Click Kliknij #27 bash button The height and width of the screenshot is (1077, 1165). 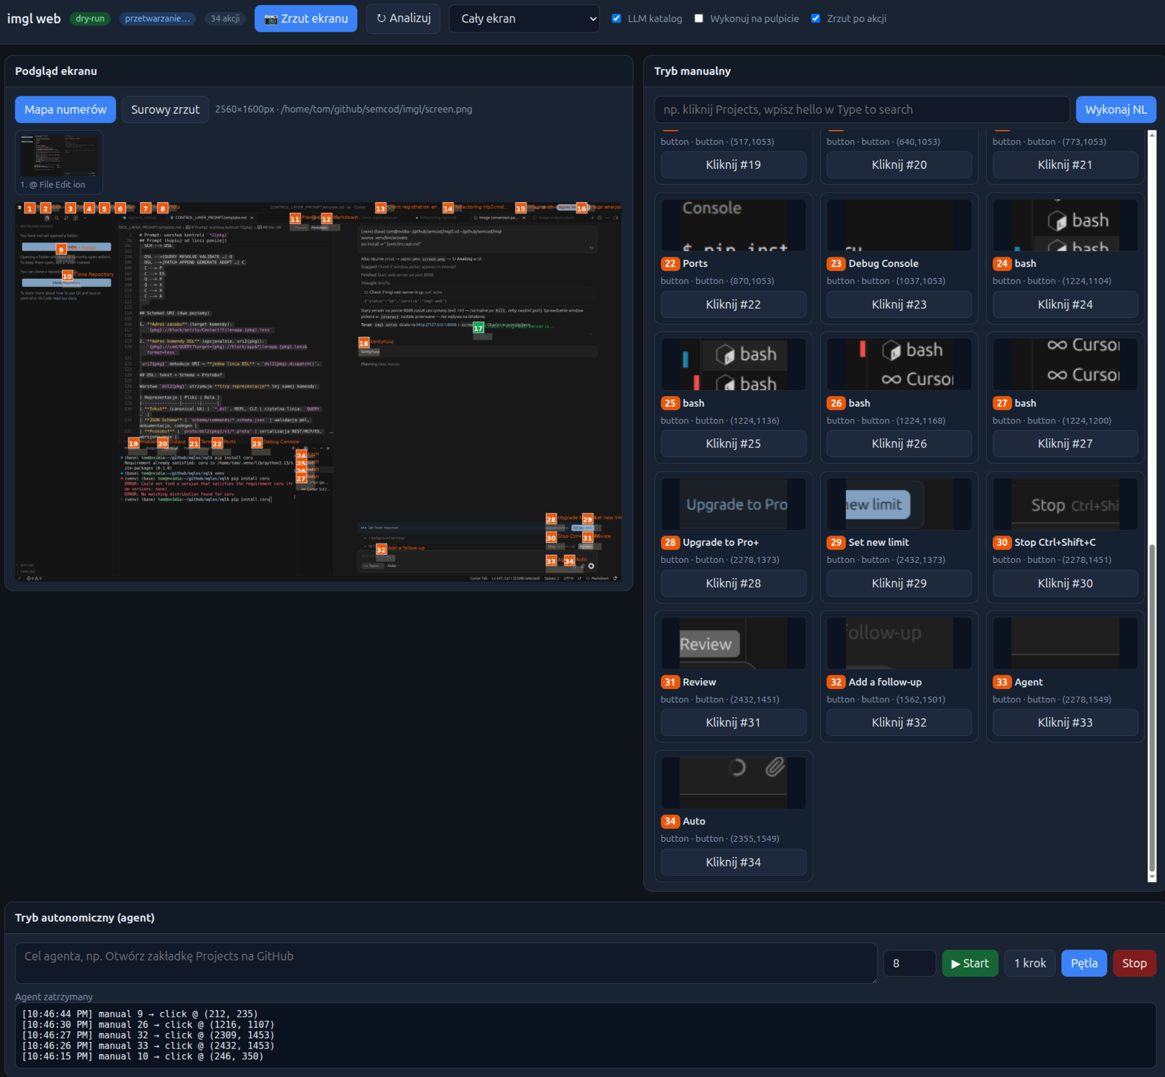coord(1065,443)
